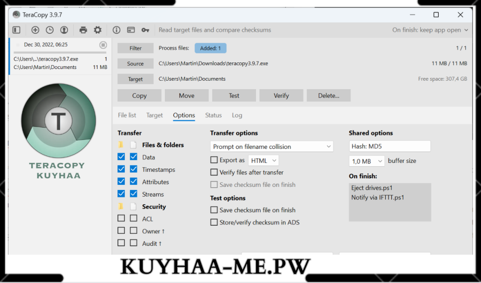Enable file Audit checkbox
The width and height of the screenshot is (481, 283).
[133, 243]
